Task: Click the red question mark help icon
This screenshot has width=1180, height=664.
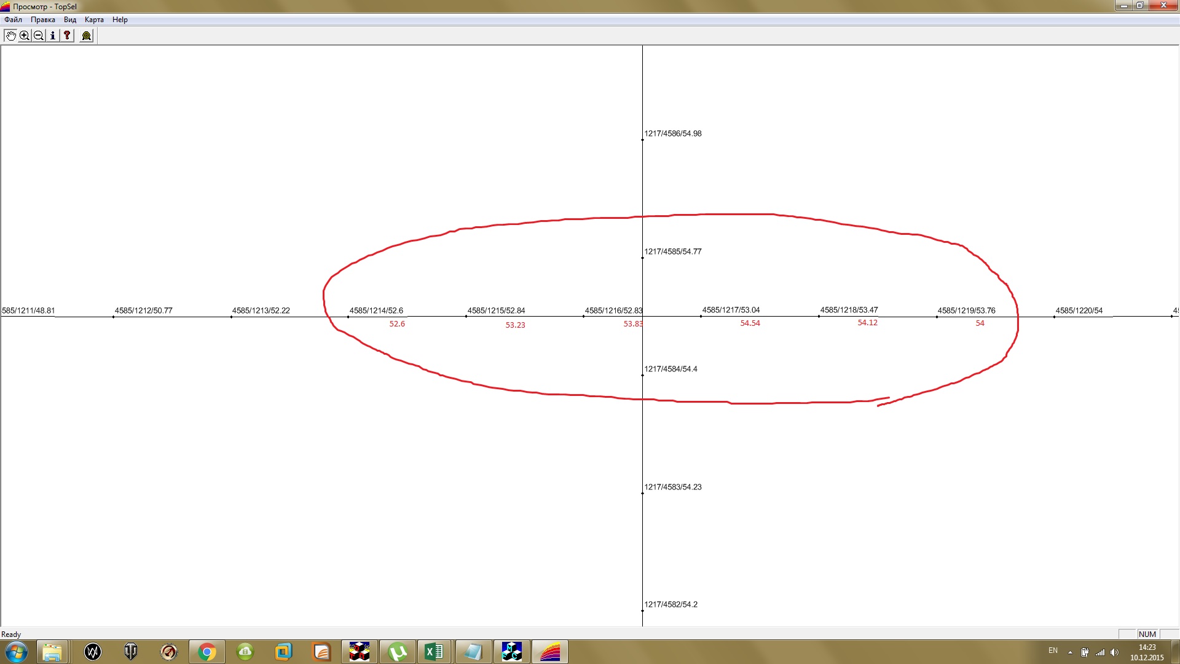Action: click(67, 36)
